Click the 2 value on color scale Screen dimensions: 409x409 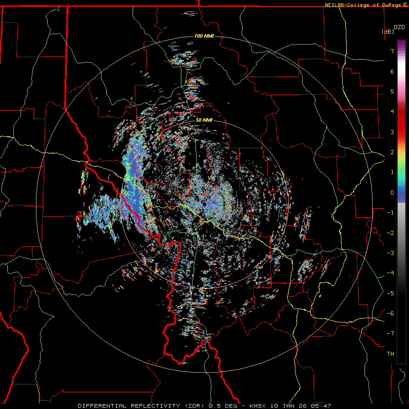pyautogui.click(x=392, y=152)
